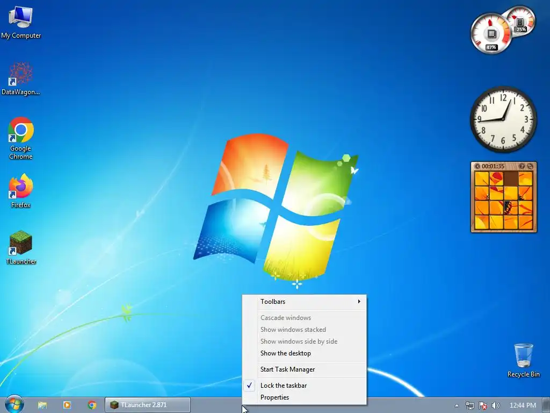Click the memory gauge showing 25%
550x413 pixels.
click(x=520, y=21)
